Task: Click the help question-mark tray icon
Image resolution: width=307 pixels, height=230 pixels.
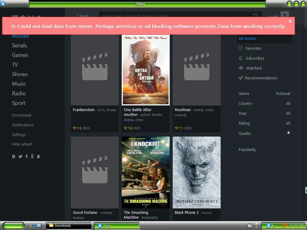Action: [x=250, y=226]
